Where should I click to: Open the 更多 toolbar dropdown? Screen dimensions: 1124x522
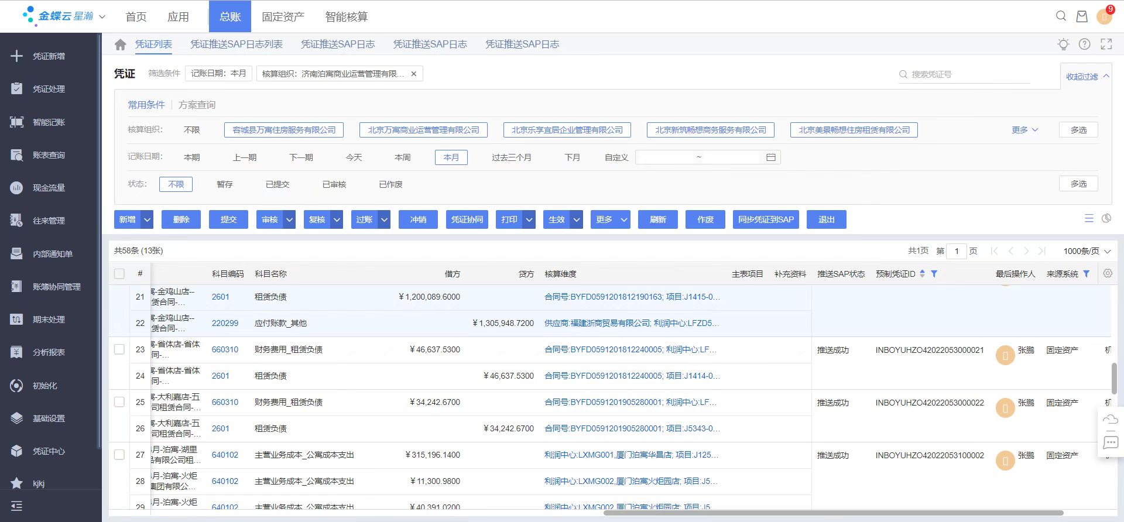coord(610,219)
